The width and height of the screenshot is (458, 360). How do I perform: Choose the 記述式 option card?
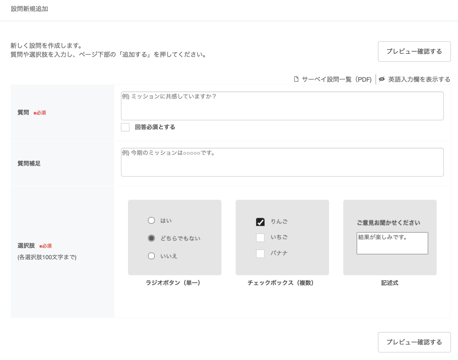[x=390, y=237]
